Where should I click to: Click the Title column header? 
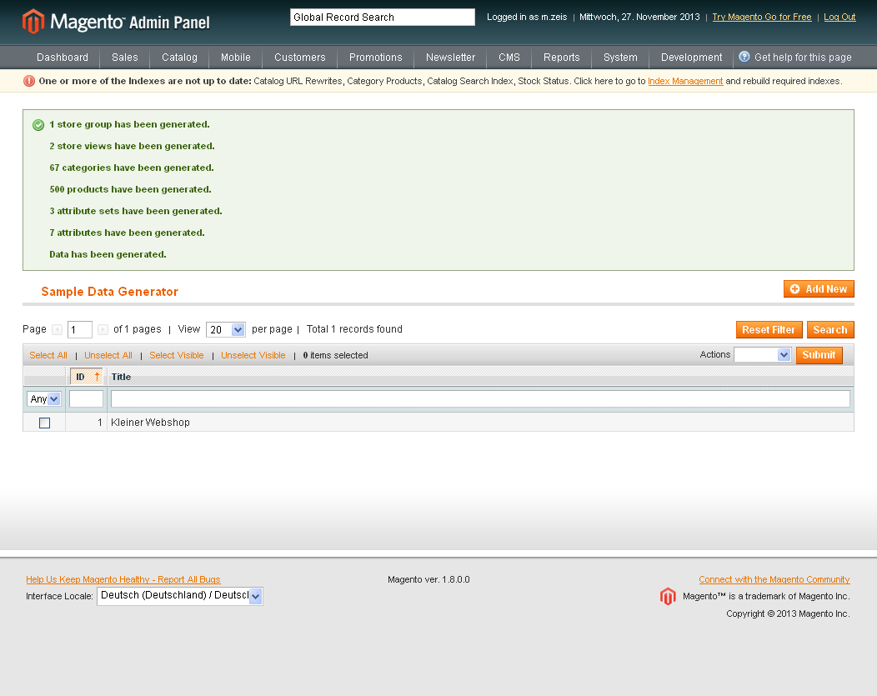point(121,377)
